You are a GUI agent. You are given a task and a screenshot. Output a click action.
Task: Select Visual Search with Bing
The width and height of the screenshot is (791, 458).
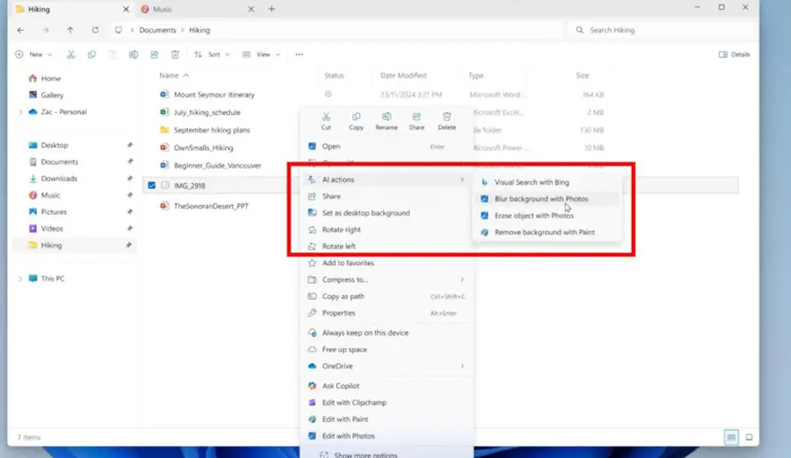tap(547, 182)
